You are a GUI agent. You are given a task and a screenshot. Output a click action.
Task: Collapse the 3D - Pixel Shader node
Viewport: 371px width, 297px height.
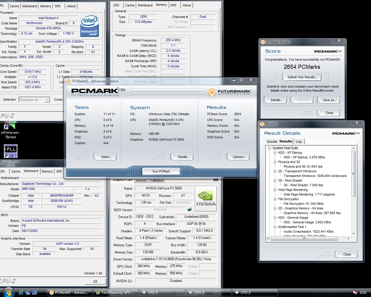[x=275, y=180]
